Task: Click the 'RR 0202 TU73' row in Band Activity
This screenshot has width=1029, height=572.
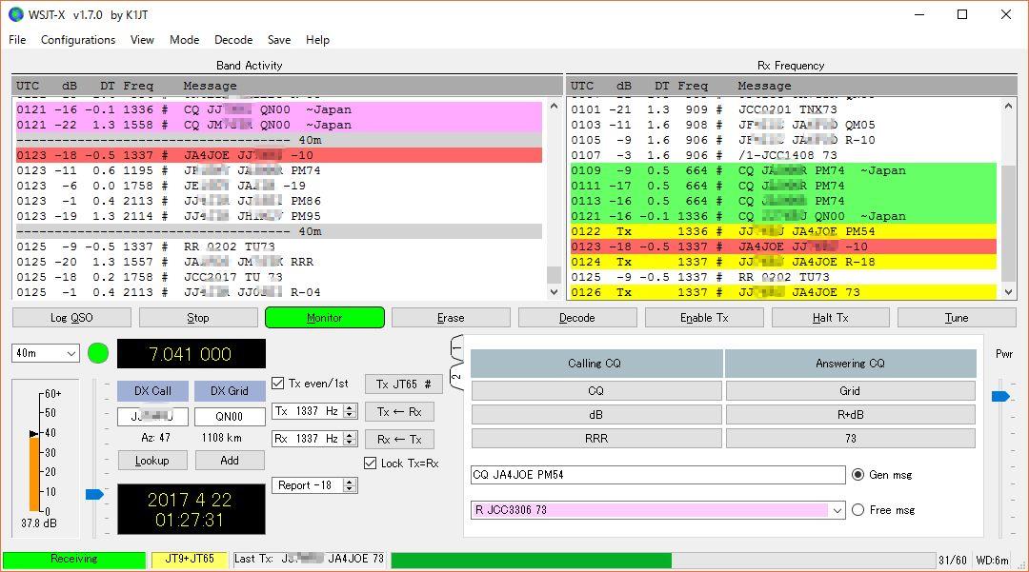Action: [279, 247]
